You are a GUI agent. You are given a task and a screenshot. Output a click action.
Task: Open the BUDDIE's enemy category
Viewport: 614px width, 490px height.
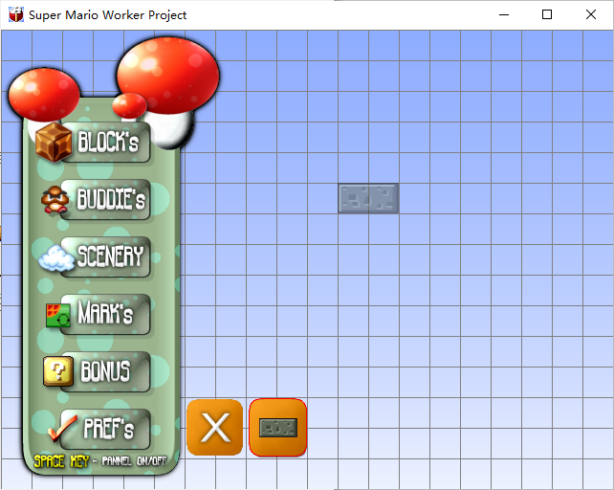106,199
